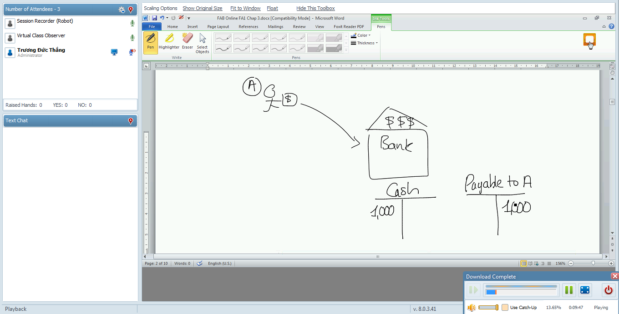Toggle Virtual Class Observer's microphone

(132, 38)
